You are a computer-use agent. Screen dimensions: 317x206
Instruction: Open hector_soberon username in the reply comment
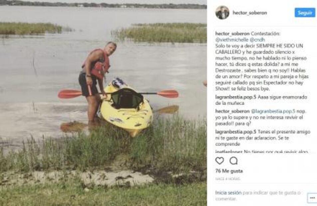(232, 111)
